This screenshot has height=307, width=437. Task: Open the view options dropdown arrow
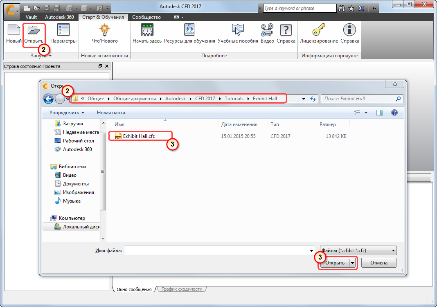pyautogui.click(x=366, y=113)
